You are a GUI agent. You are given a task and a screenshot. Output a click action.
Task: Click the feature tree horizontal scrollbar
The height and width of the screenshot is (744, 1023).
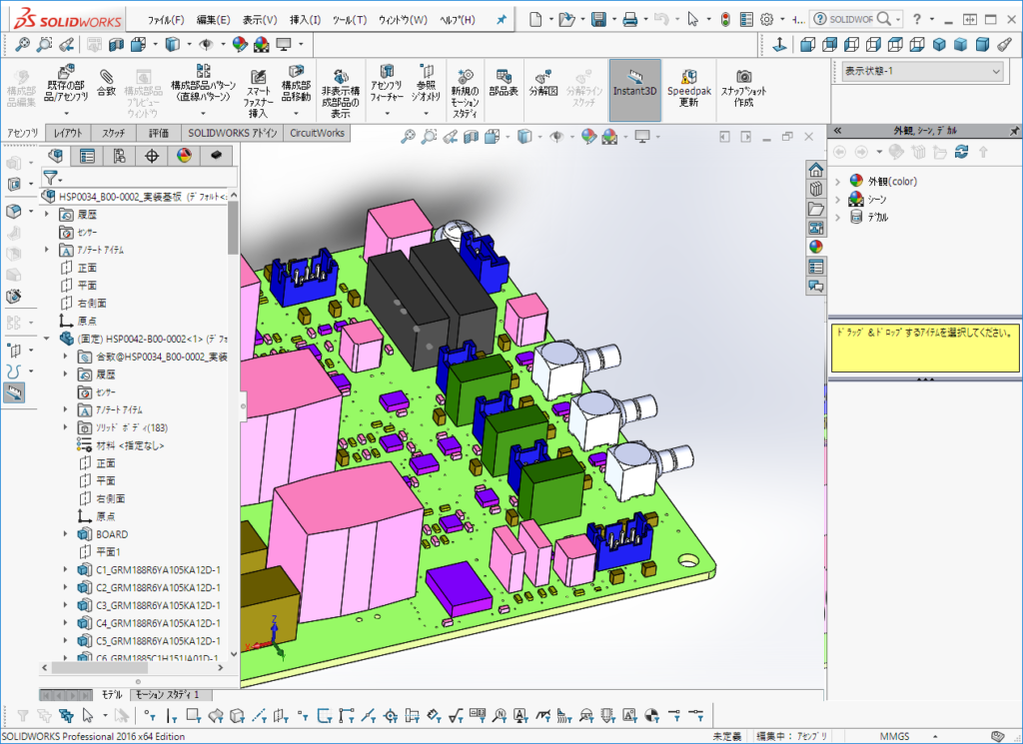[131, 668]
